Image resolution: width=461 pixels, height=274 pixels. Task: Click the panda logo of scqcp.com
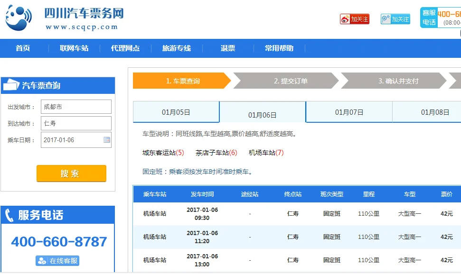click(x=18, y=18)
